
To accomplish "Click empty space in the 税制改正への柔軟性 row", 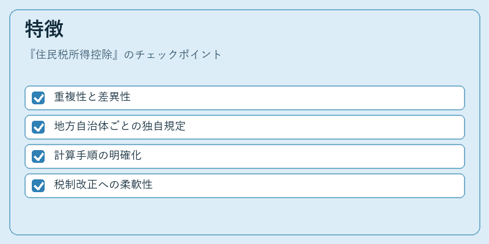I will [x=309, y=186].
